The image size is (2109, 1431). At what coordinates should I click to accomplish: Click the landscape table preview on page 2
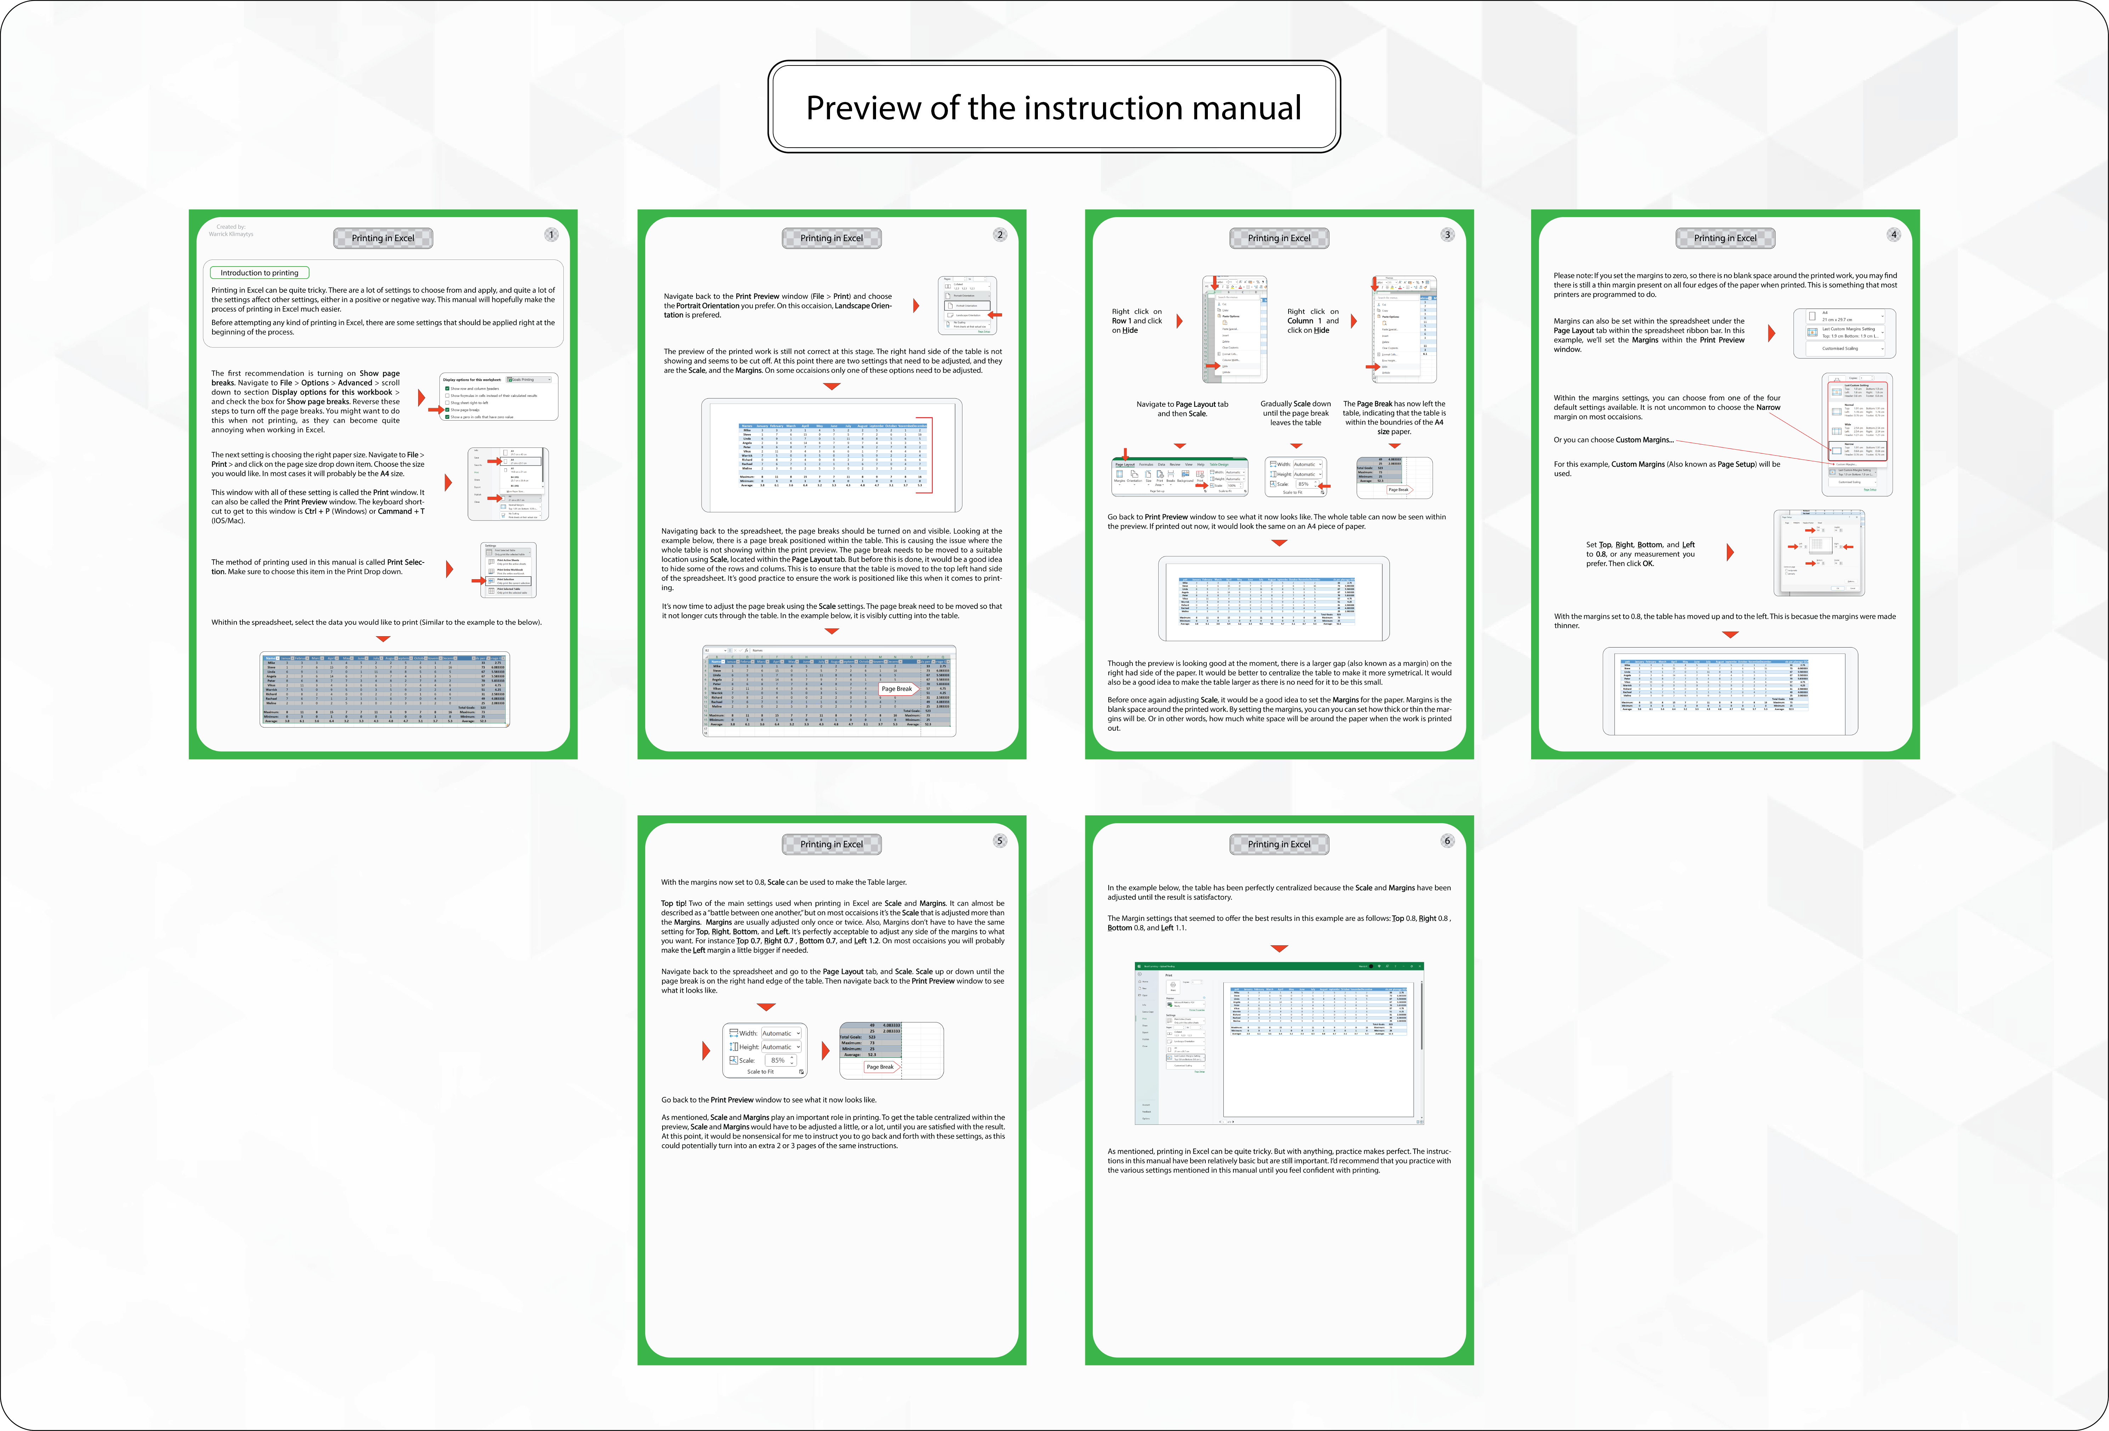[832, 456]
